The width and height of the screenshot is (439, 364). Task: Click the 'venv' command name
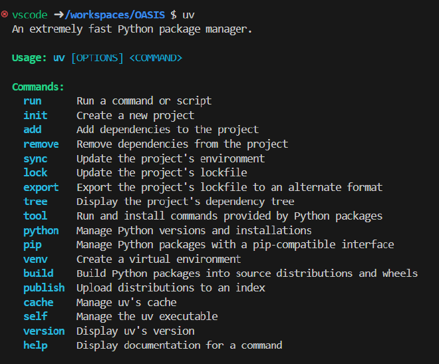pos(35,260)
